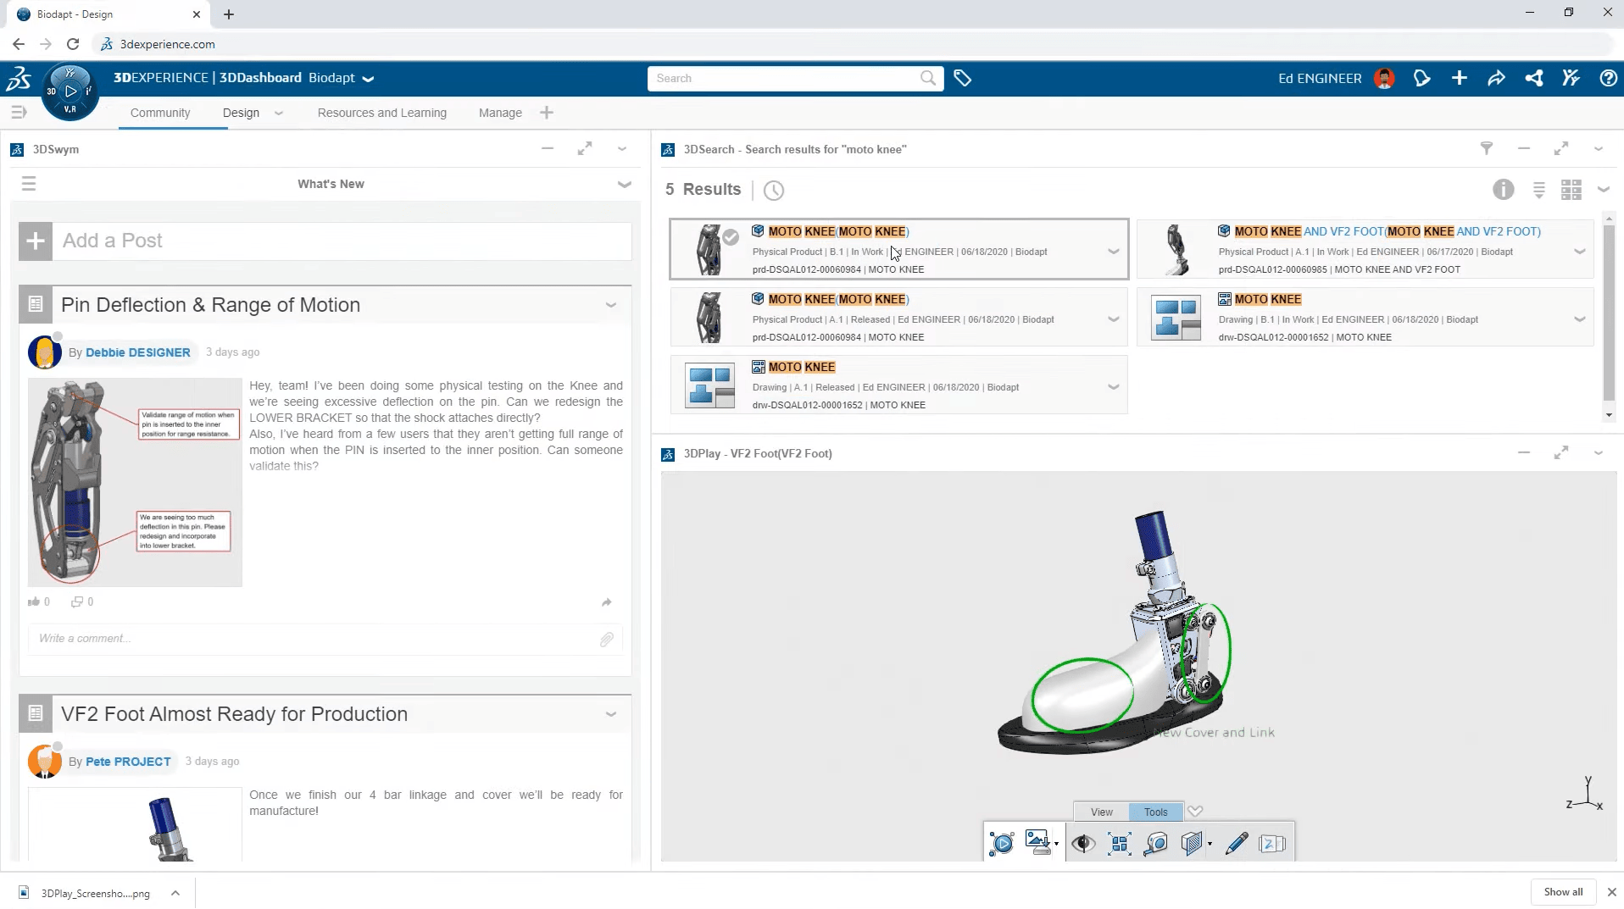Click the 3DPlay experience play icon

click(x=1001, y=843)
